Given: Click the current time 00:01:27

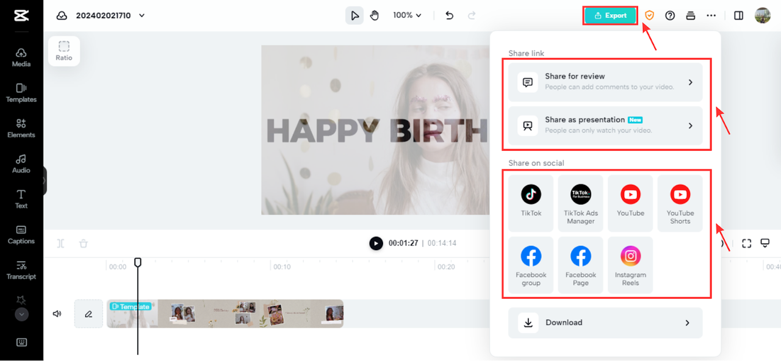Looking at the screenshot, I should click(x=403, y=243).
